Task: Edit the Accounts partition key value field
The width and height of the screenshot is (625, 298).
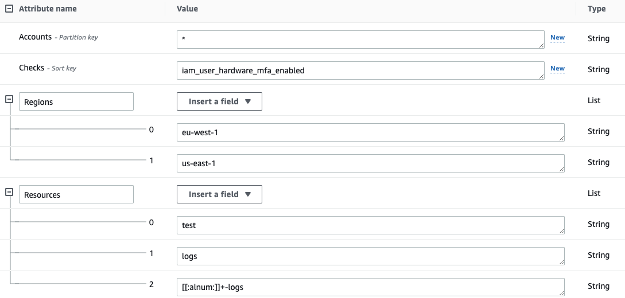Action: [x=360, y=40]
